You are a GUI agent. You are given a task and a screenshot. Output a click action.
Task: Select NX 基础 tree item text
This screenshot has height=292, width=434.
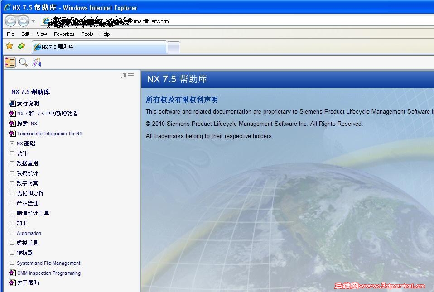point(26,143)
